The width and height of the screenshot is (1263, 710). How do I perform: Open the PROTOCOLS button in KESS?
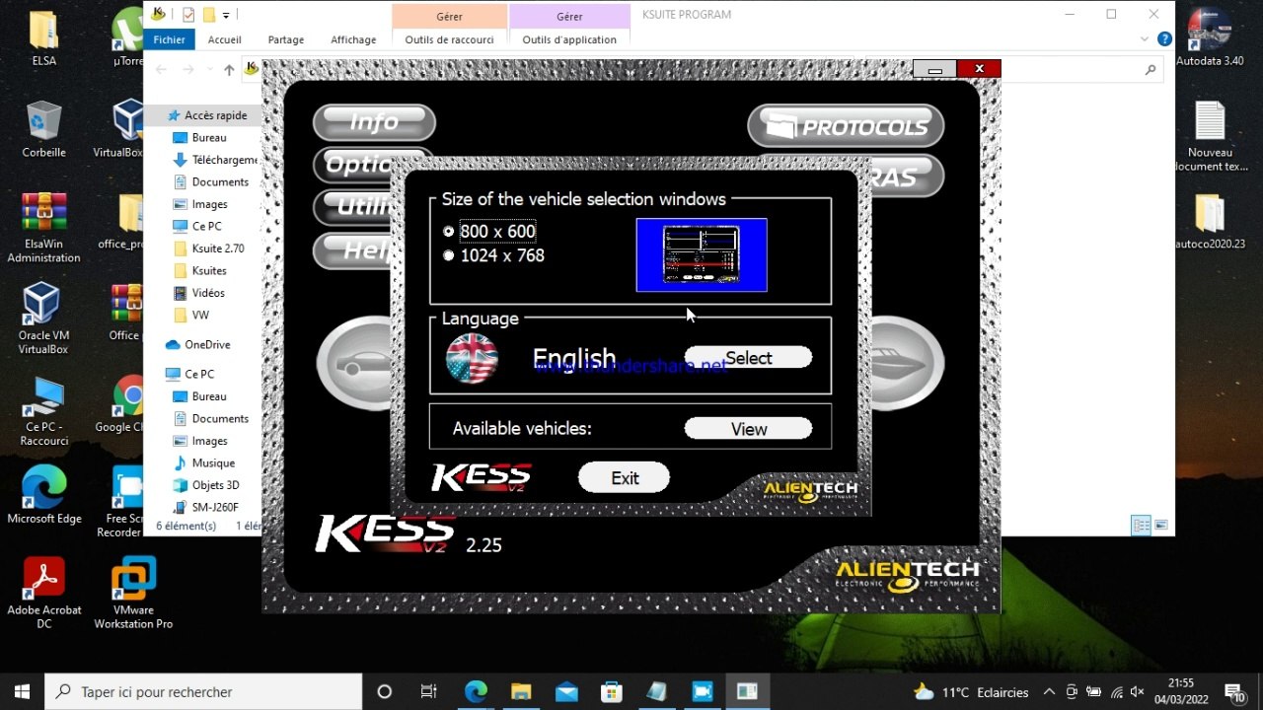846,126
